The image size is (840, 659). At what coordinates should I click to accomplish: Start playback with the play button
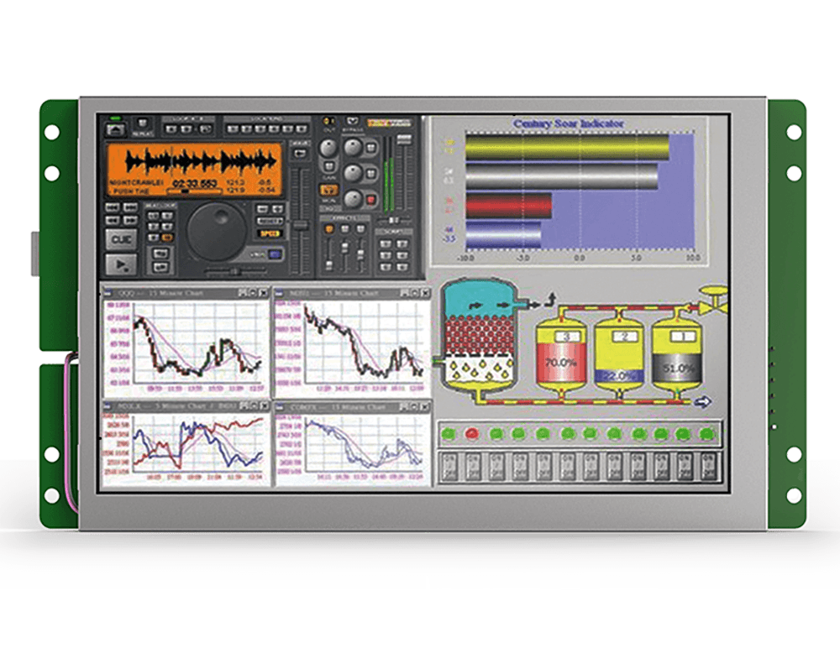point(121,264)
